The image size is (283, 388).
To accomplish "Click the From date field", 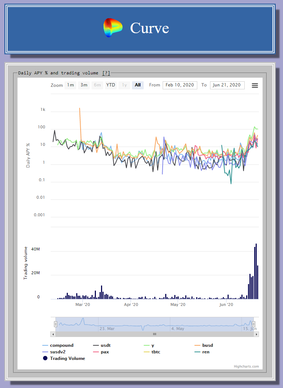I will [x=180, y=85].
